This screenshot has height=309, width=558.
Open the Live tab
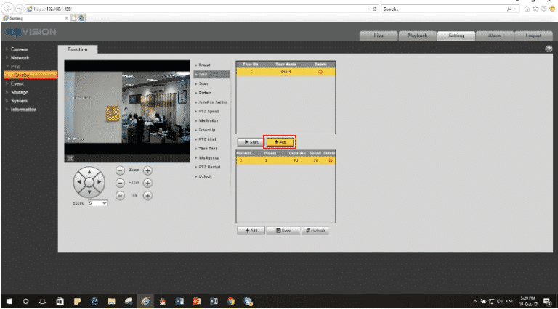tap(379, 35)
